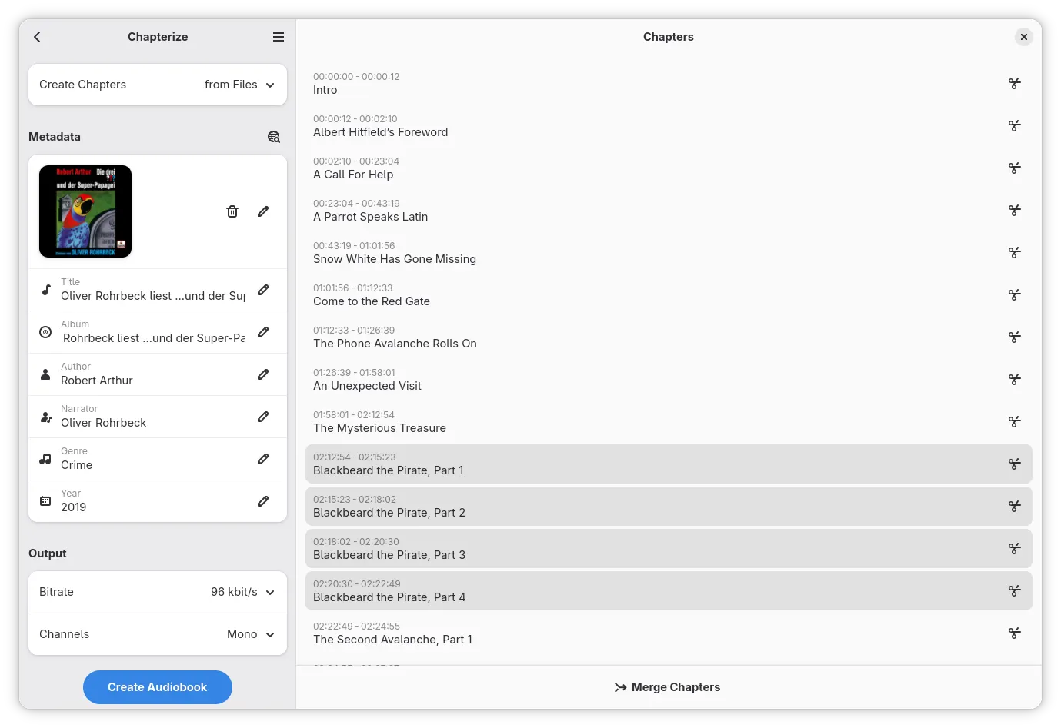Viewport: 1061px width, 728px height.
Task: Split Albert Hitfield's Foreword chapter
Action: [1015, 126]
